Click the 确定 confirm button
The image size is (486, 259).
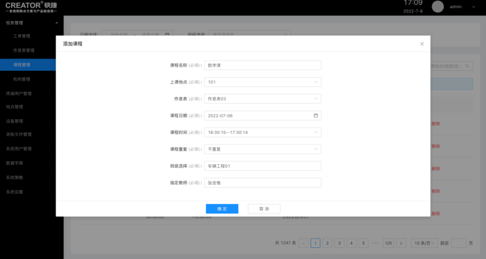coord(222,209)
